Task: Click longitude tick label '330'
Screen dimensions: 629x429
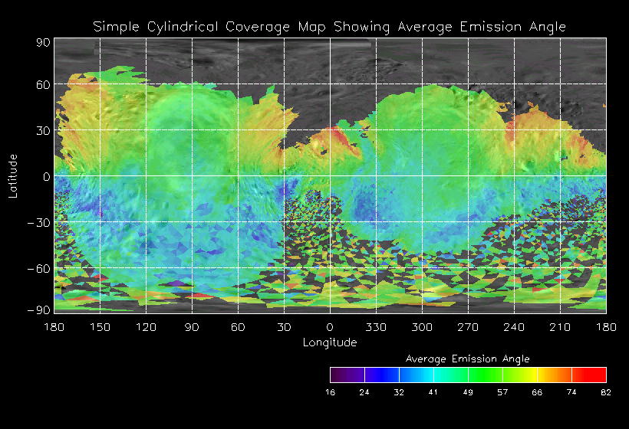Action: click(376, 327)
